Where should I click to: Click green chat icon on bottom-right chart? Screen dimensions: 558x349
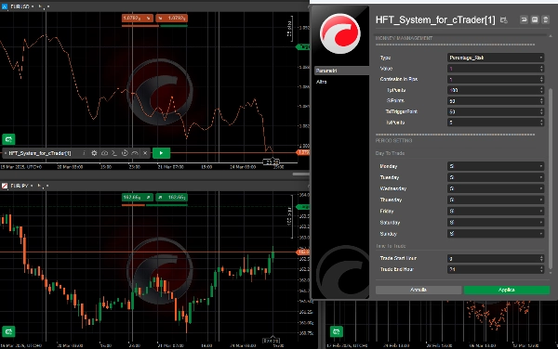click(x=337, y=331)
